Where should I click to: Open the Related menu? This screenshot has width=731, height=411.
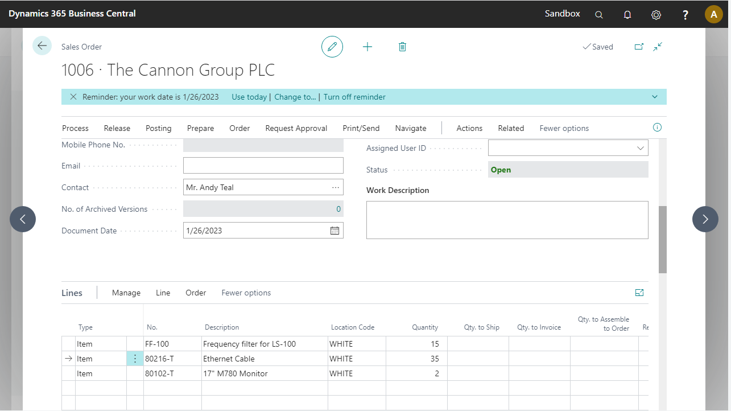511,128
